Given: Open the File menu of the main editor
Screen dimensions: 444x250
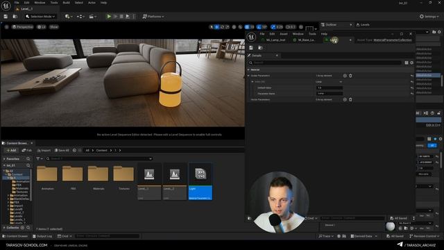Looking at the screenshot, I should coord(17,3).
